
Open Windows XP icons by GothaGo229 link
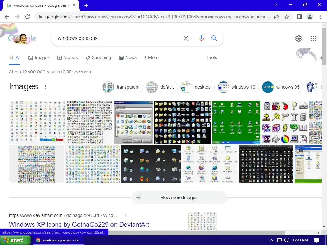pos(79,225)
